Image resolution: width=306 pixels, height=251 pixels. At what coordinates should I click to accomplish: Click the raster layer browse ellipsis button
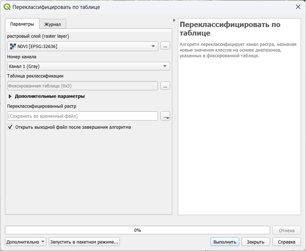(x=165, y=46)
